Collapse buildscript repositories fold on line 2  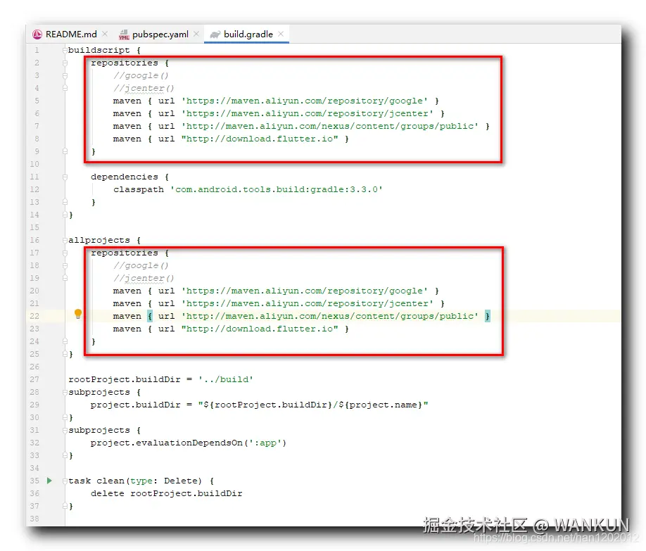[65, 63]
